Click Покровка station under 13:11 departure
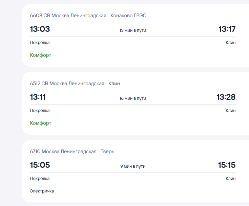249x206 pixels. tap(40, 111)
